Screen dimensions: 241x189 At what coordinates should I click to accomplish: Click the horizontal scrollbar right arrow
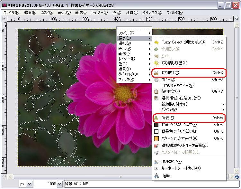pyautogui.click(x=231, y=176)
